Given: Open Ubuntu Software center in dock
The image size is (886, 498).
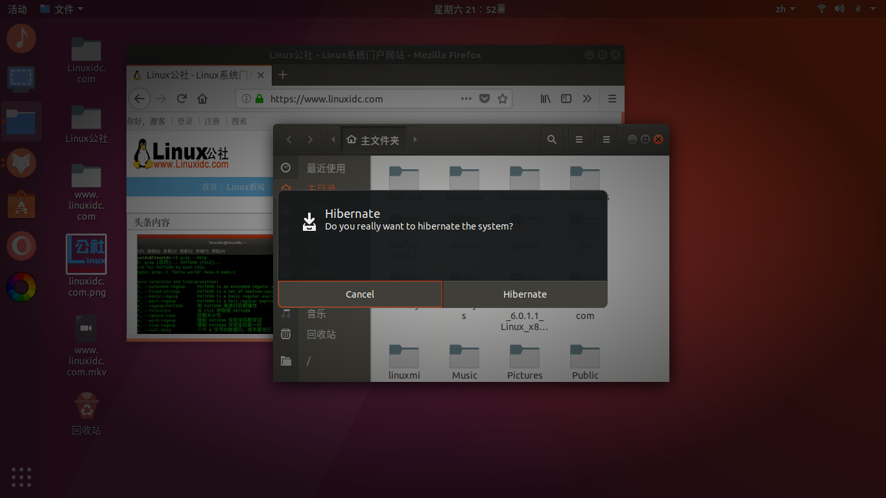Looking at the screenshot, I should click(21, 204).
